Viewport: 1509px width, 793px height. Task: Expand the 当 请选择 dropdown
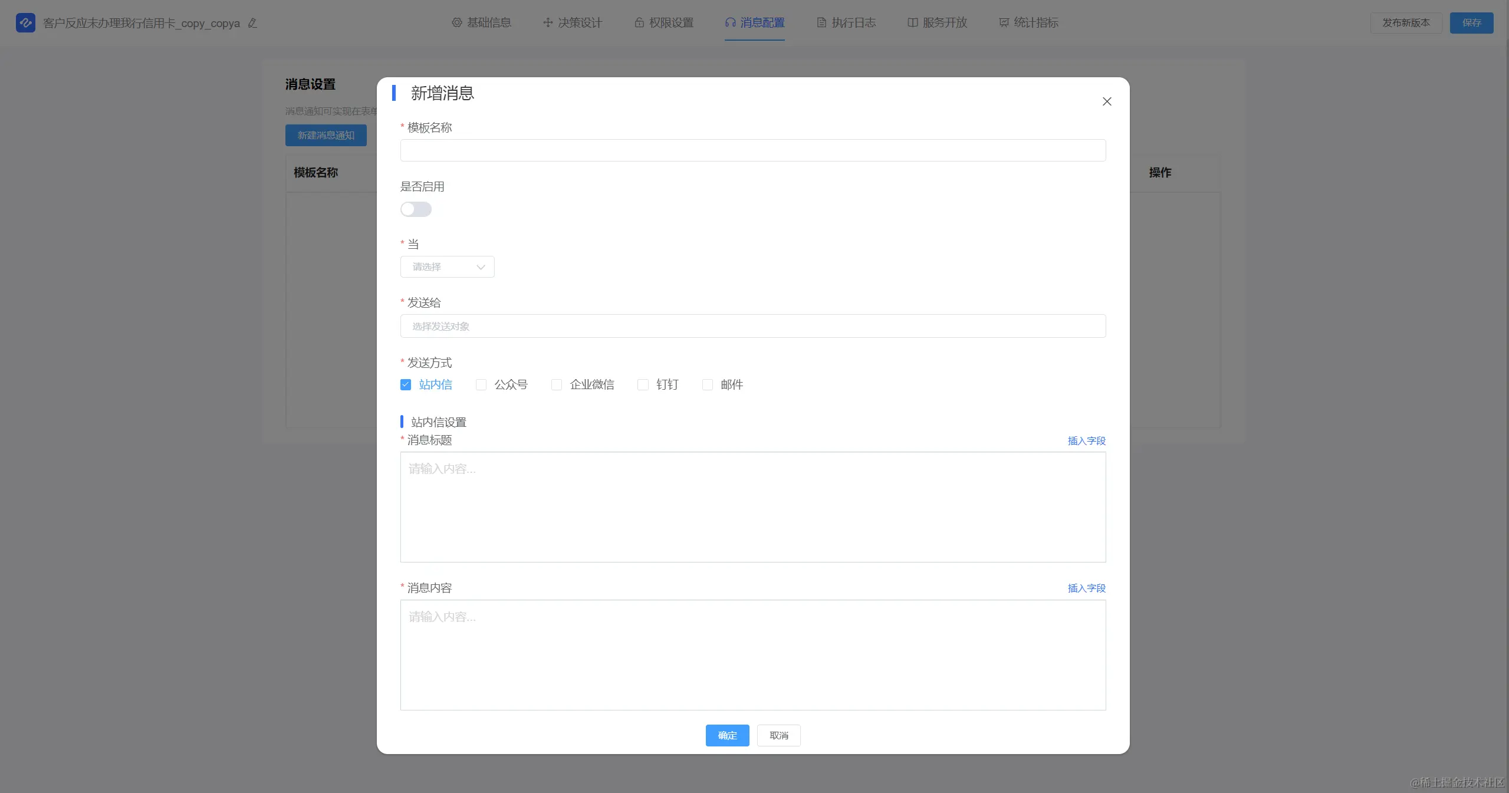coord(447,266)
